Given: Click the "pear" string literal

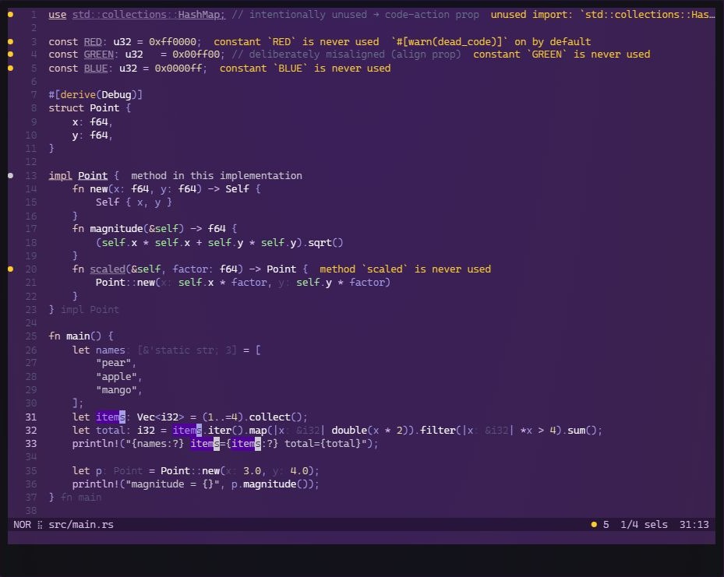Looking at the screenshot, I should pyautogui.click(x=113, y=363).
